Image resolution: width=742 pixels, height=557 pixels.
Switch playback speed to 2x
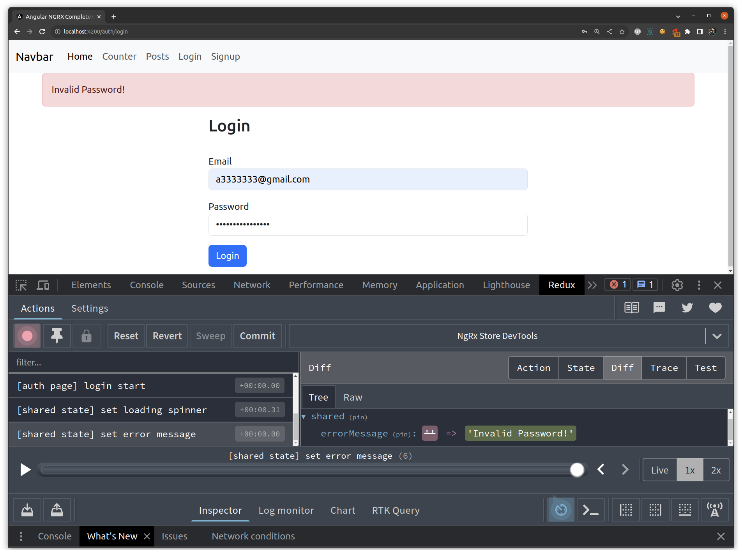[716, 470]
